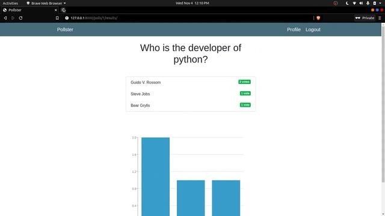
Task: Minimize the window with the orange button
Action: (x=372, y=10)
